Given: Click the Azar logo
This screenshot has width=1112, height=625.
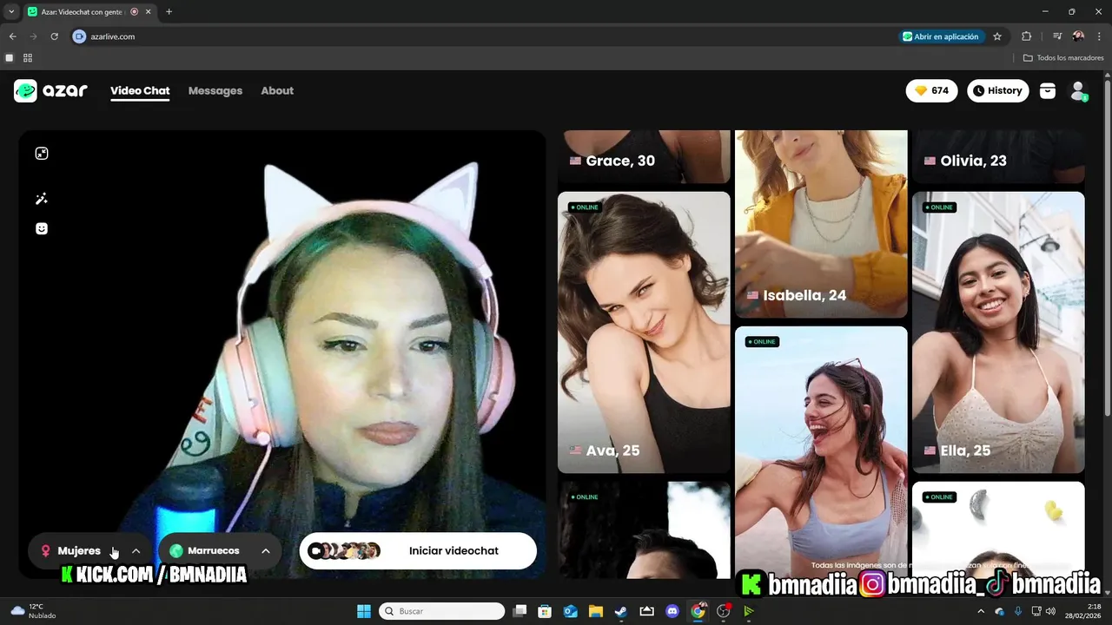Looking at the screenshot, I should coord(50,90).
